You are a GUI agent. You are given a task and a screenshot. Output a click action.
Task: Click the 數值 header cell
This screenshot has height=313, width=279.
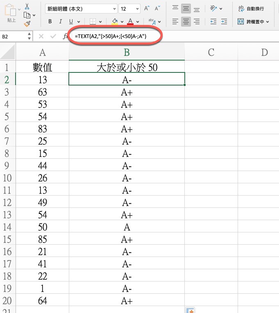(x=42, y=67)
